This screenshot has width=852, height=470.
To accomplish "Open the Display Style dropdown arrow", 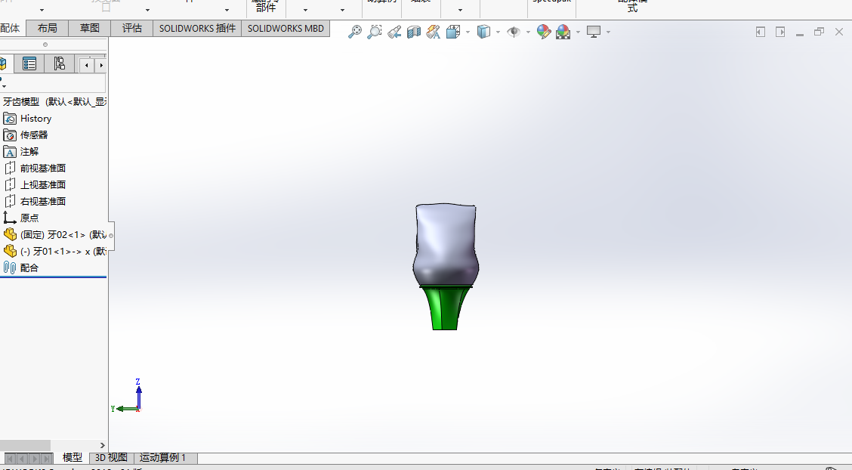I will (498, 32).
